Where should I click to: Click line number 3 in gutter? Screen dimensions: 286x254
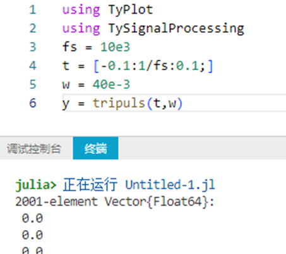click(33, 47)
